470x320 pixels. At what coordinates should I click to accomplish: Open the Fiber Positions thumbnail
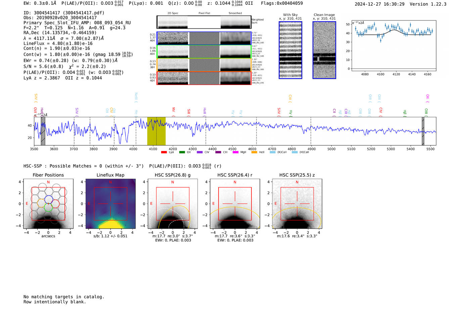(48, 204)
